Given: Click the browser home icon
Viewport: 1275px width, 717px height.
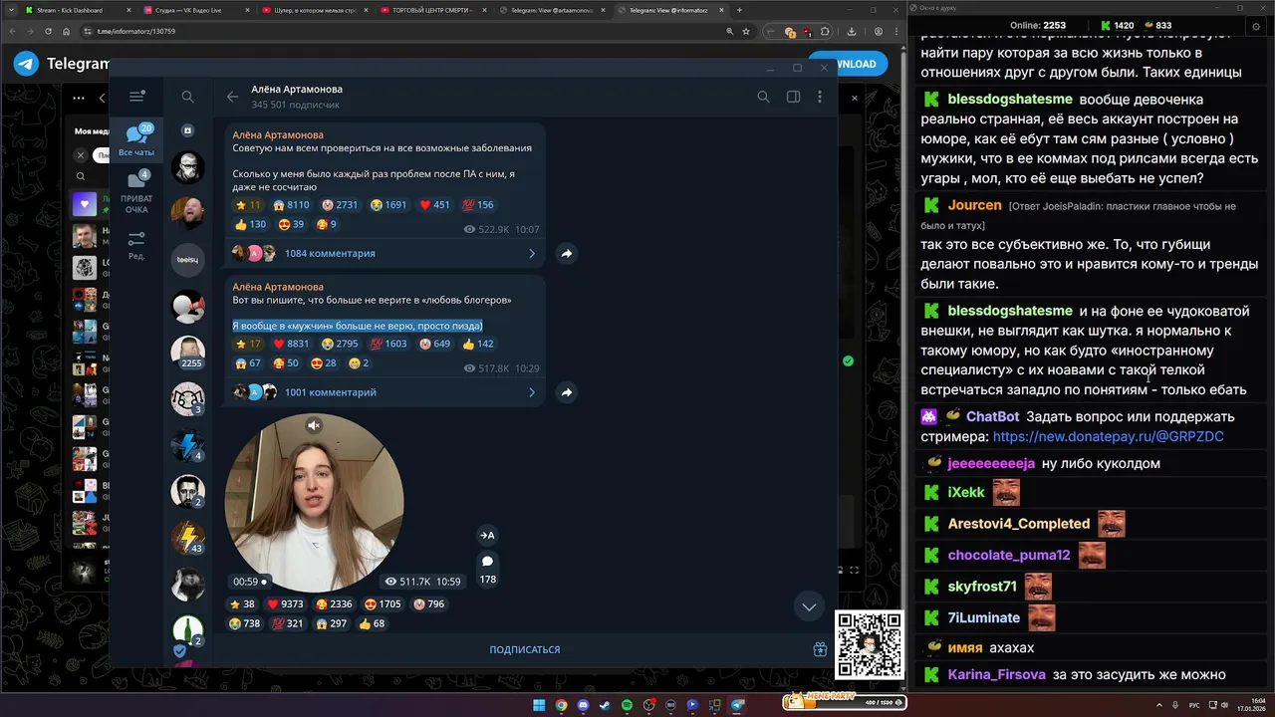Looking at the screenshot, I should (x=67, y=32).
